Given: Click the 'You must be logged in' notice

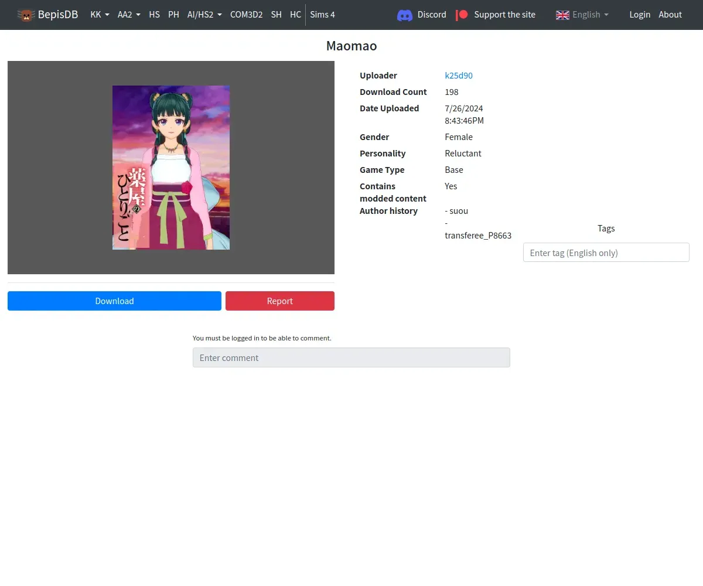Looking at the screenshot, I should coord(262,338).
